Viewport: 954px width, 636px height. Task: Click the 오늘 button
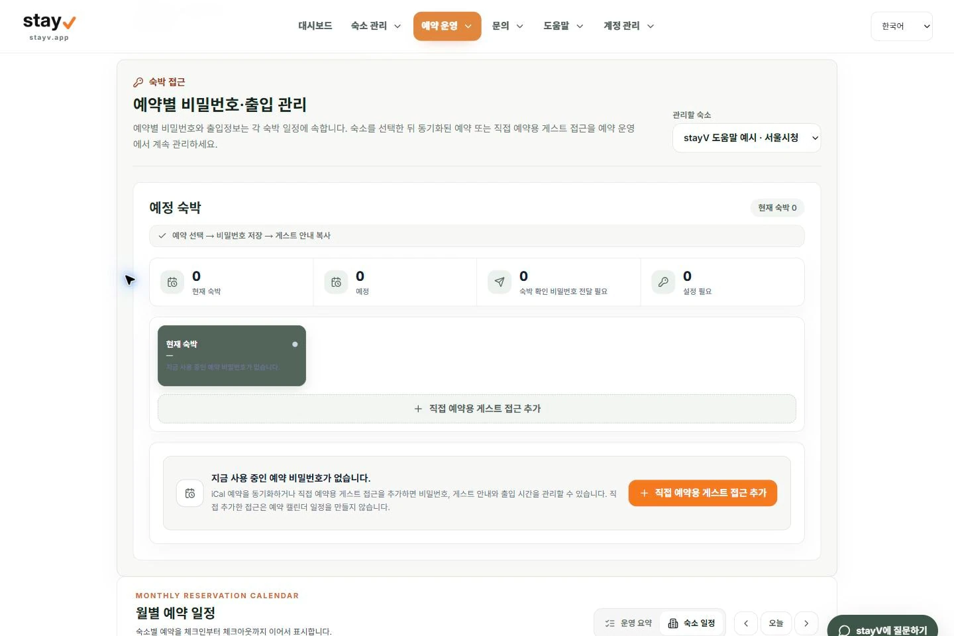(776, 623)
